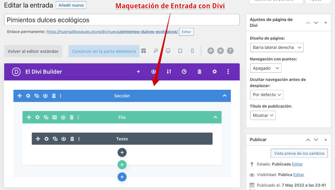Delete the Fila with trash icon
The width and height of the screenshot is (335, 190).
[71, 117]
